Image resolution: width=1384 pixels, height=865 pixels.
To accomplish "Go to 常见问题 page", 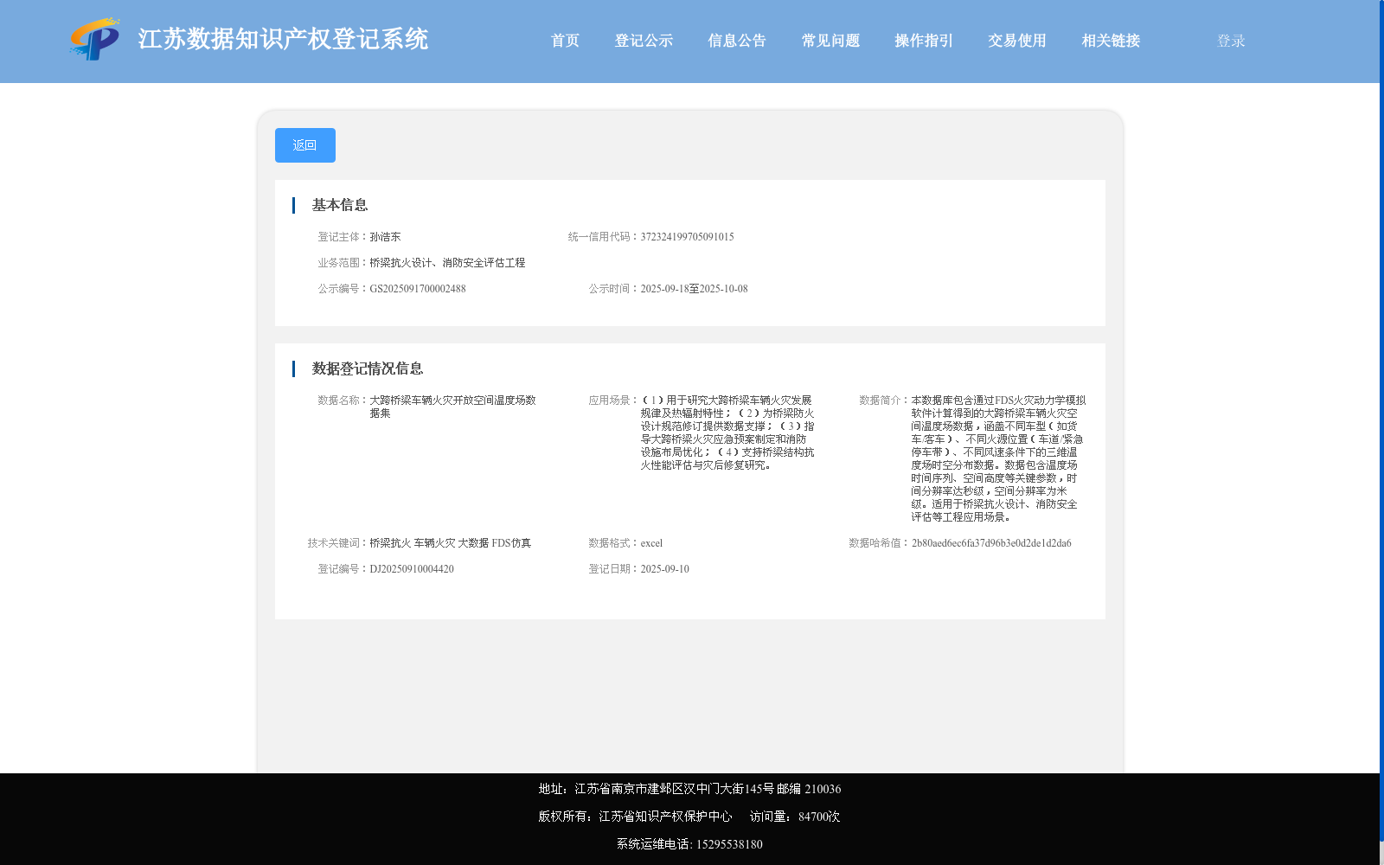I will [830, 41].
